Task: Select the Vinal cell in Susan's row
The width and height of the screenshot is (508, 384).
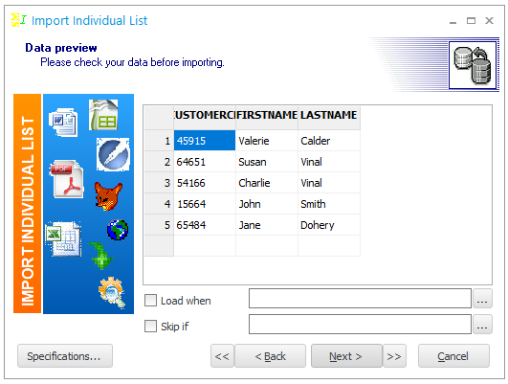Action: 329,162
